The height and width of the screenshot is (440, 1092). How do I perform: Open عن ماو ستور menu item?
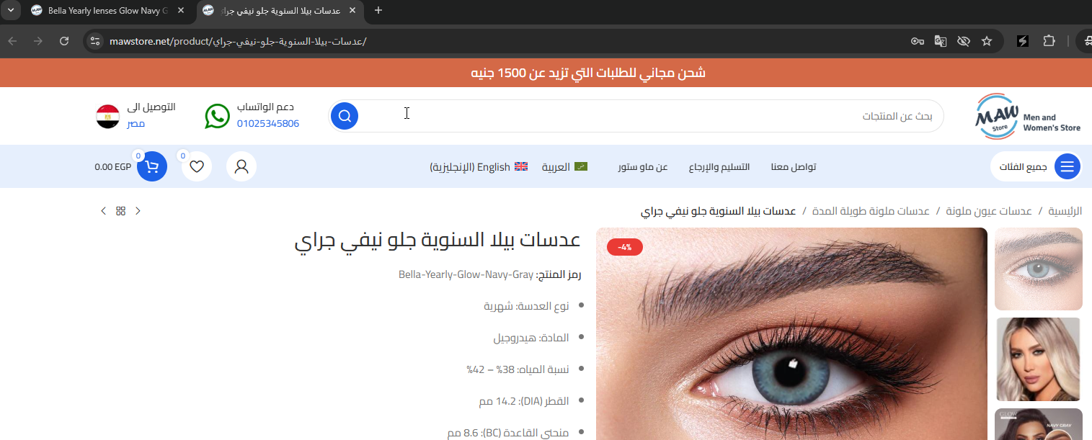643,167
